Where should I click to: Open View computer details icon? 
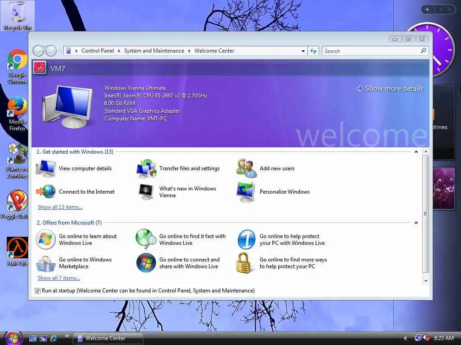[45, 168]
